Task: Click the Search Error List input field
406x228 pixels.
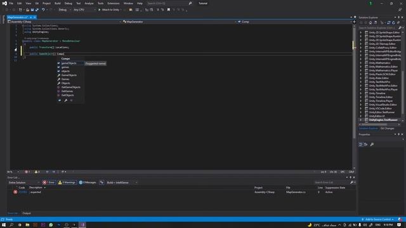Action: pos(332,182)
